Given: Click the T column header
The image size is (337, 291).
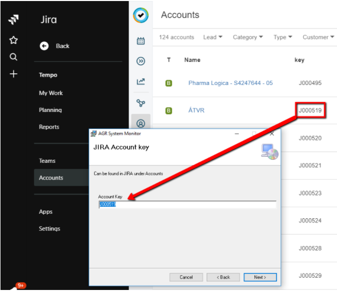Looking at the screenshot, I should click(168, 60).
